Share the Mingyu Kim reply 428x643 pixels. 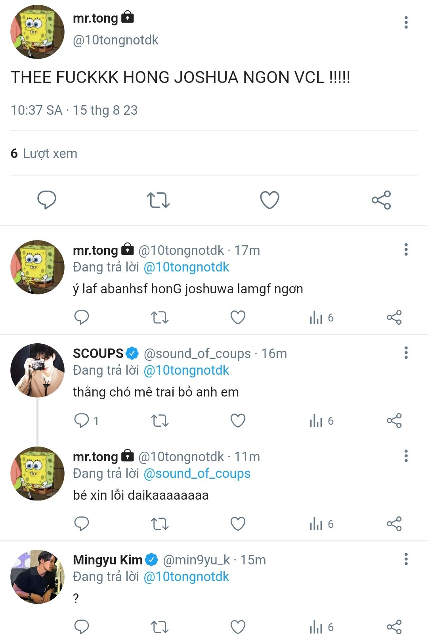pos(394,627)
